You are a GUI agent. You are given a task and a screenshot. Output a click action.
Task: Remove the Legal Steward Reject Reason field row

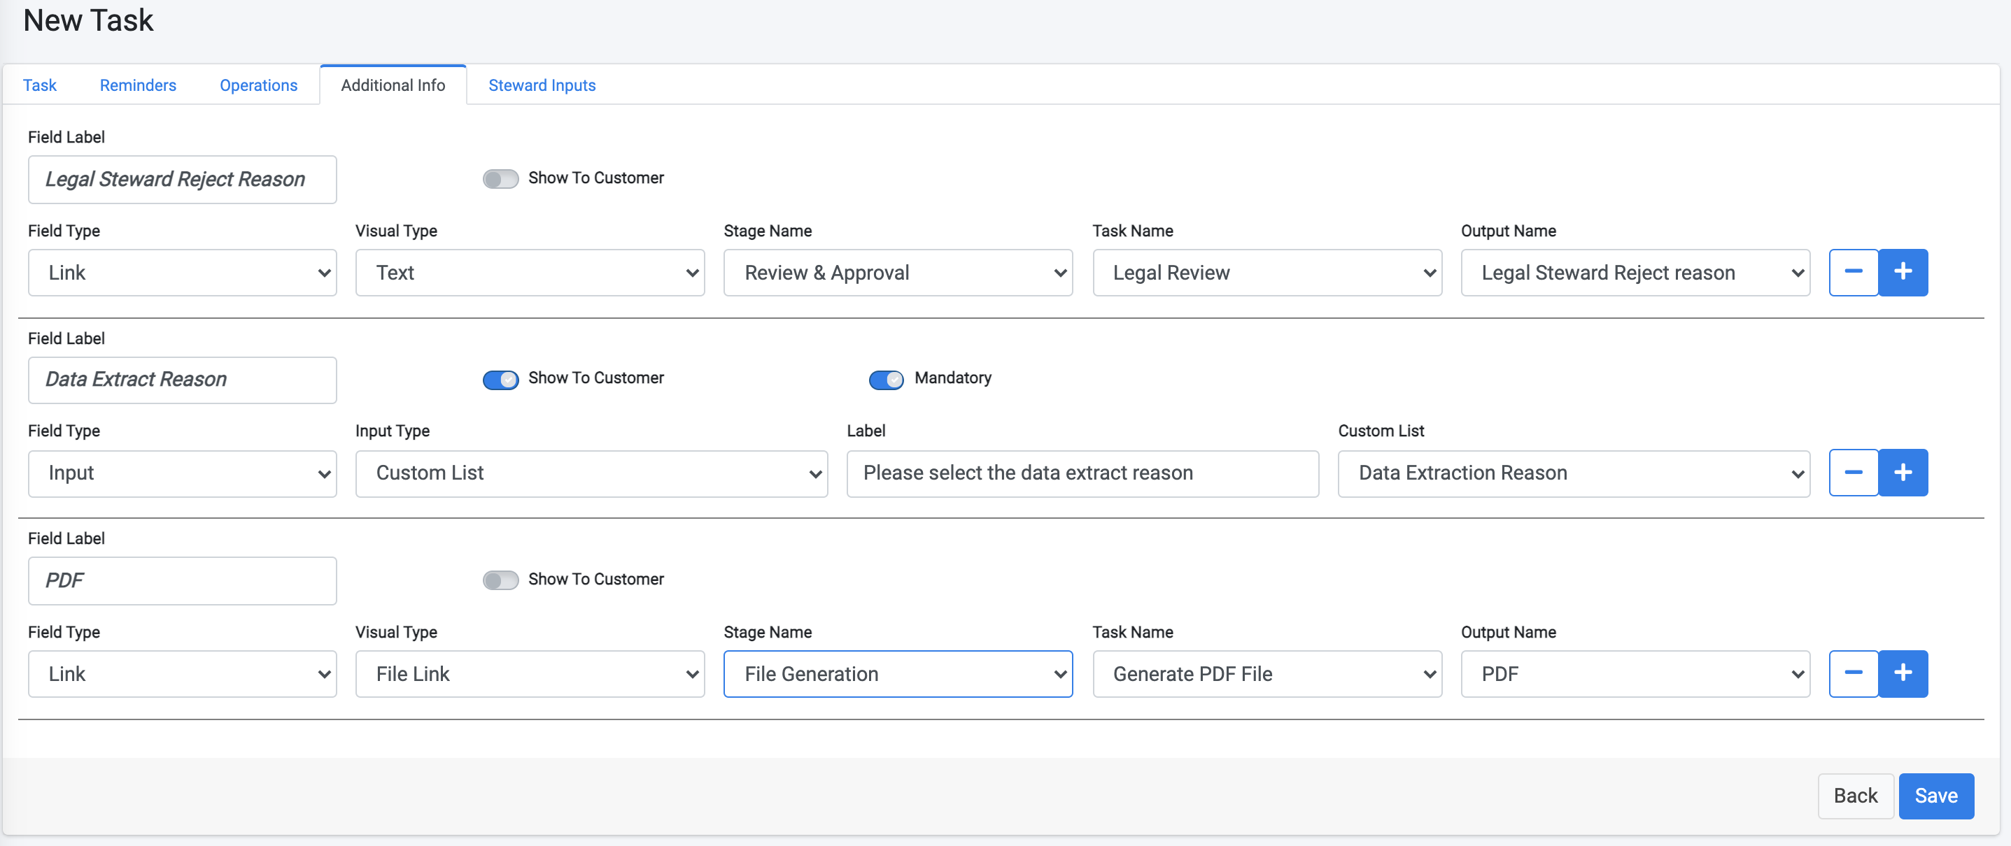(x=1854, y=272)
